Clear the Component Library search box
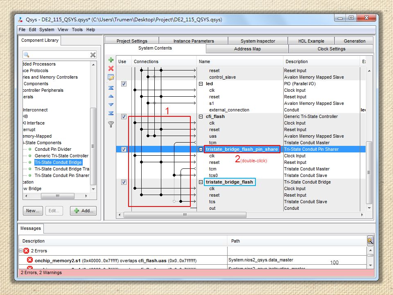 [x=93, y=54]
